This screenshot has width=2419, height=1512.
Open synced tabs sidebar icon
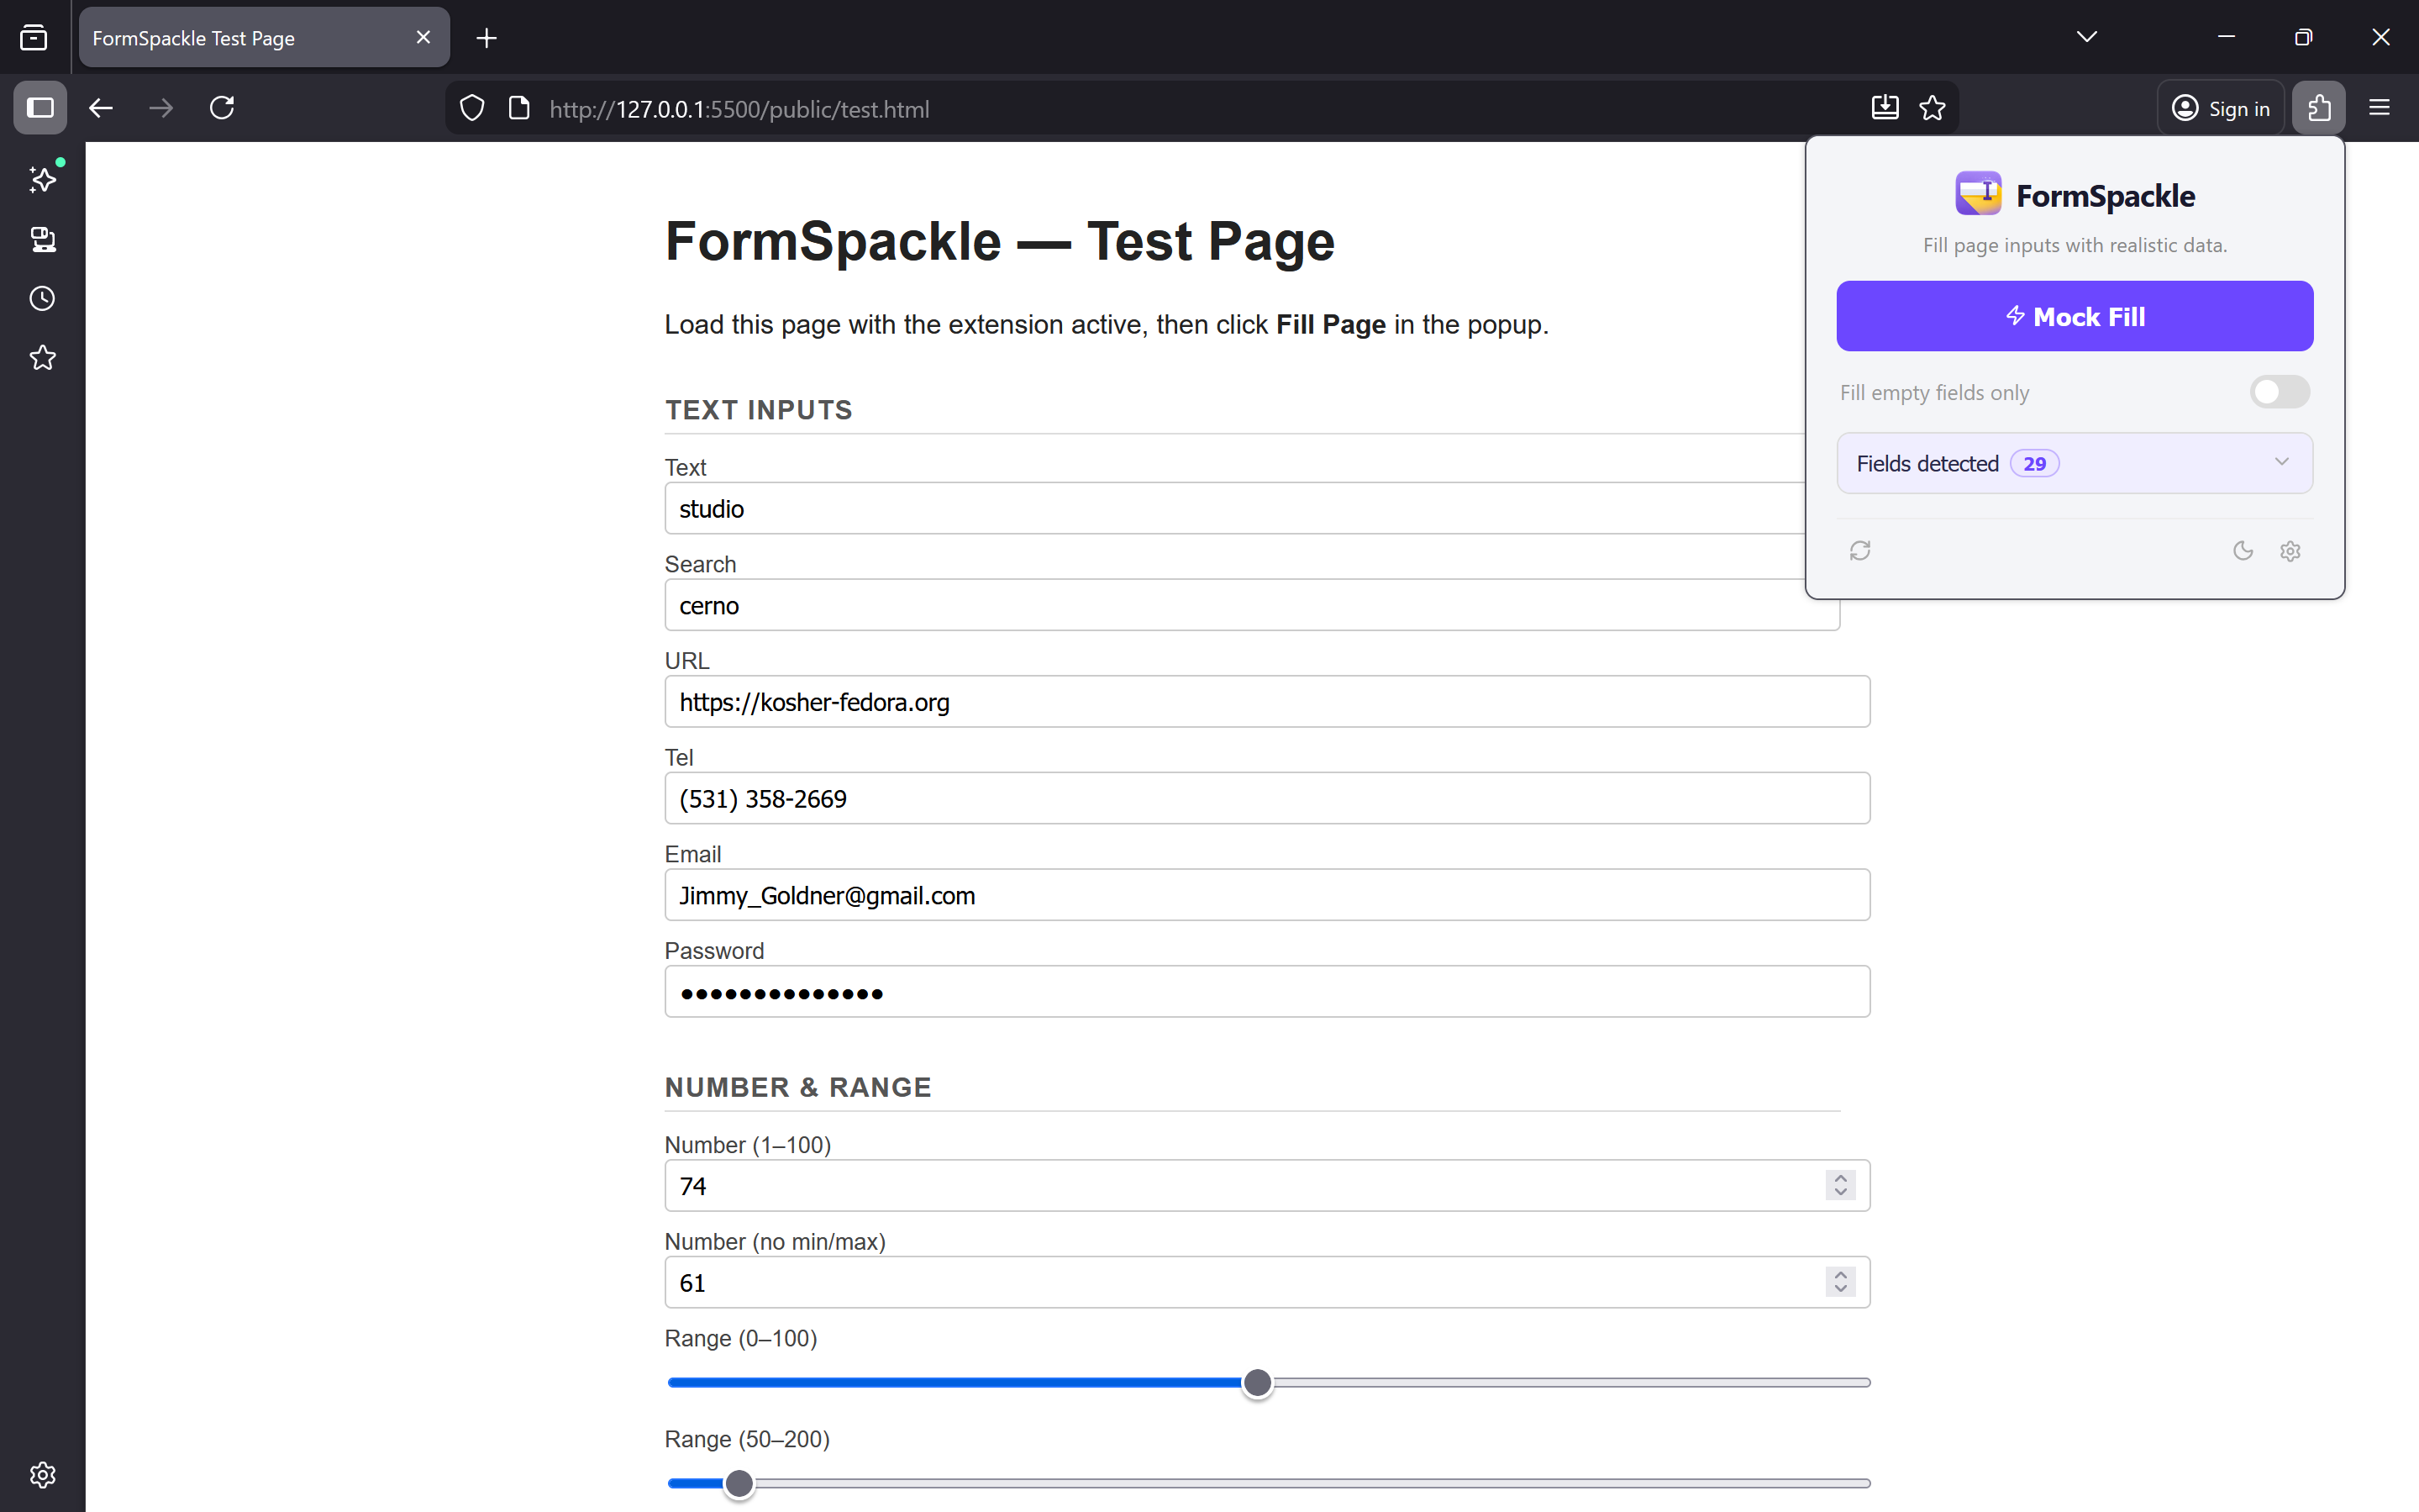[43, 239]
